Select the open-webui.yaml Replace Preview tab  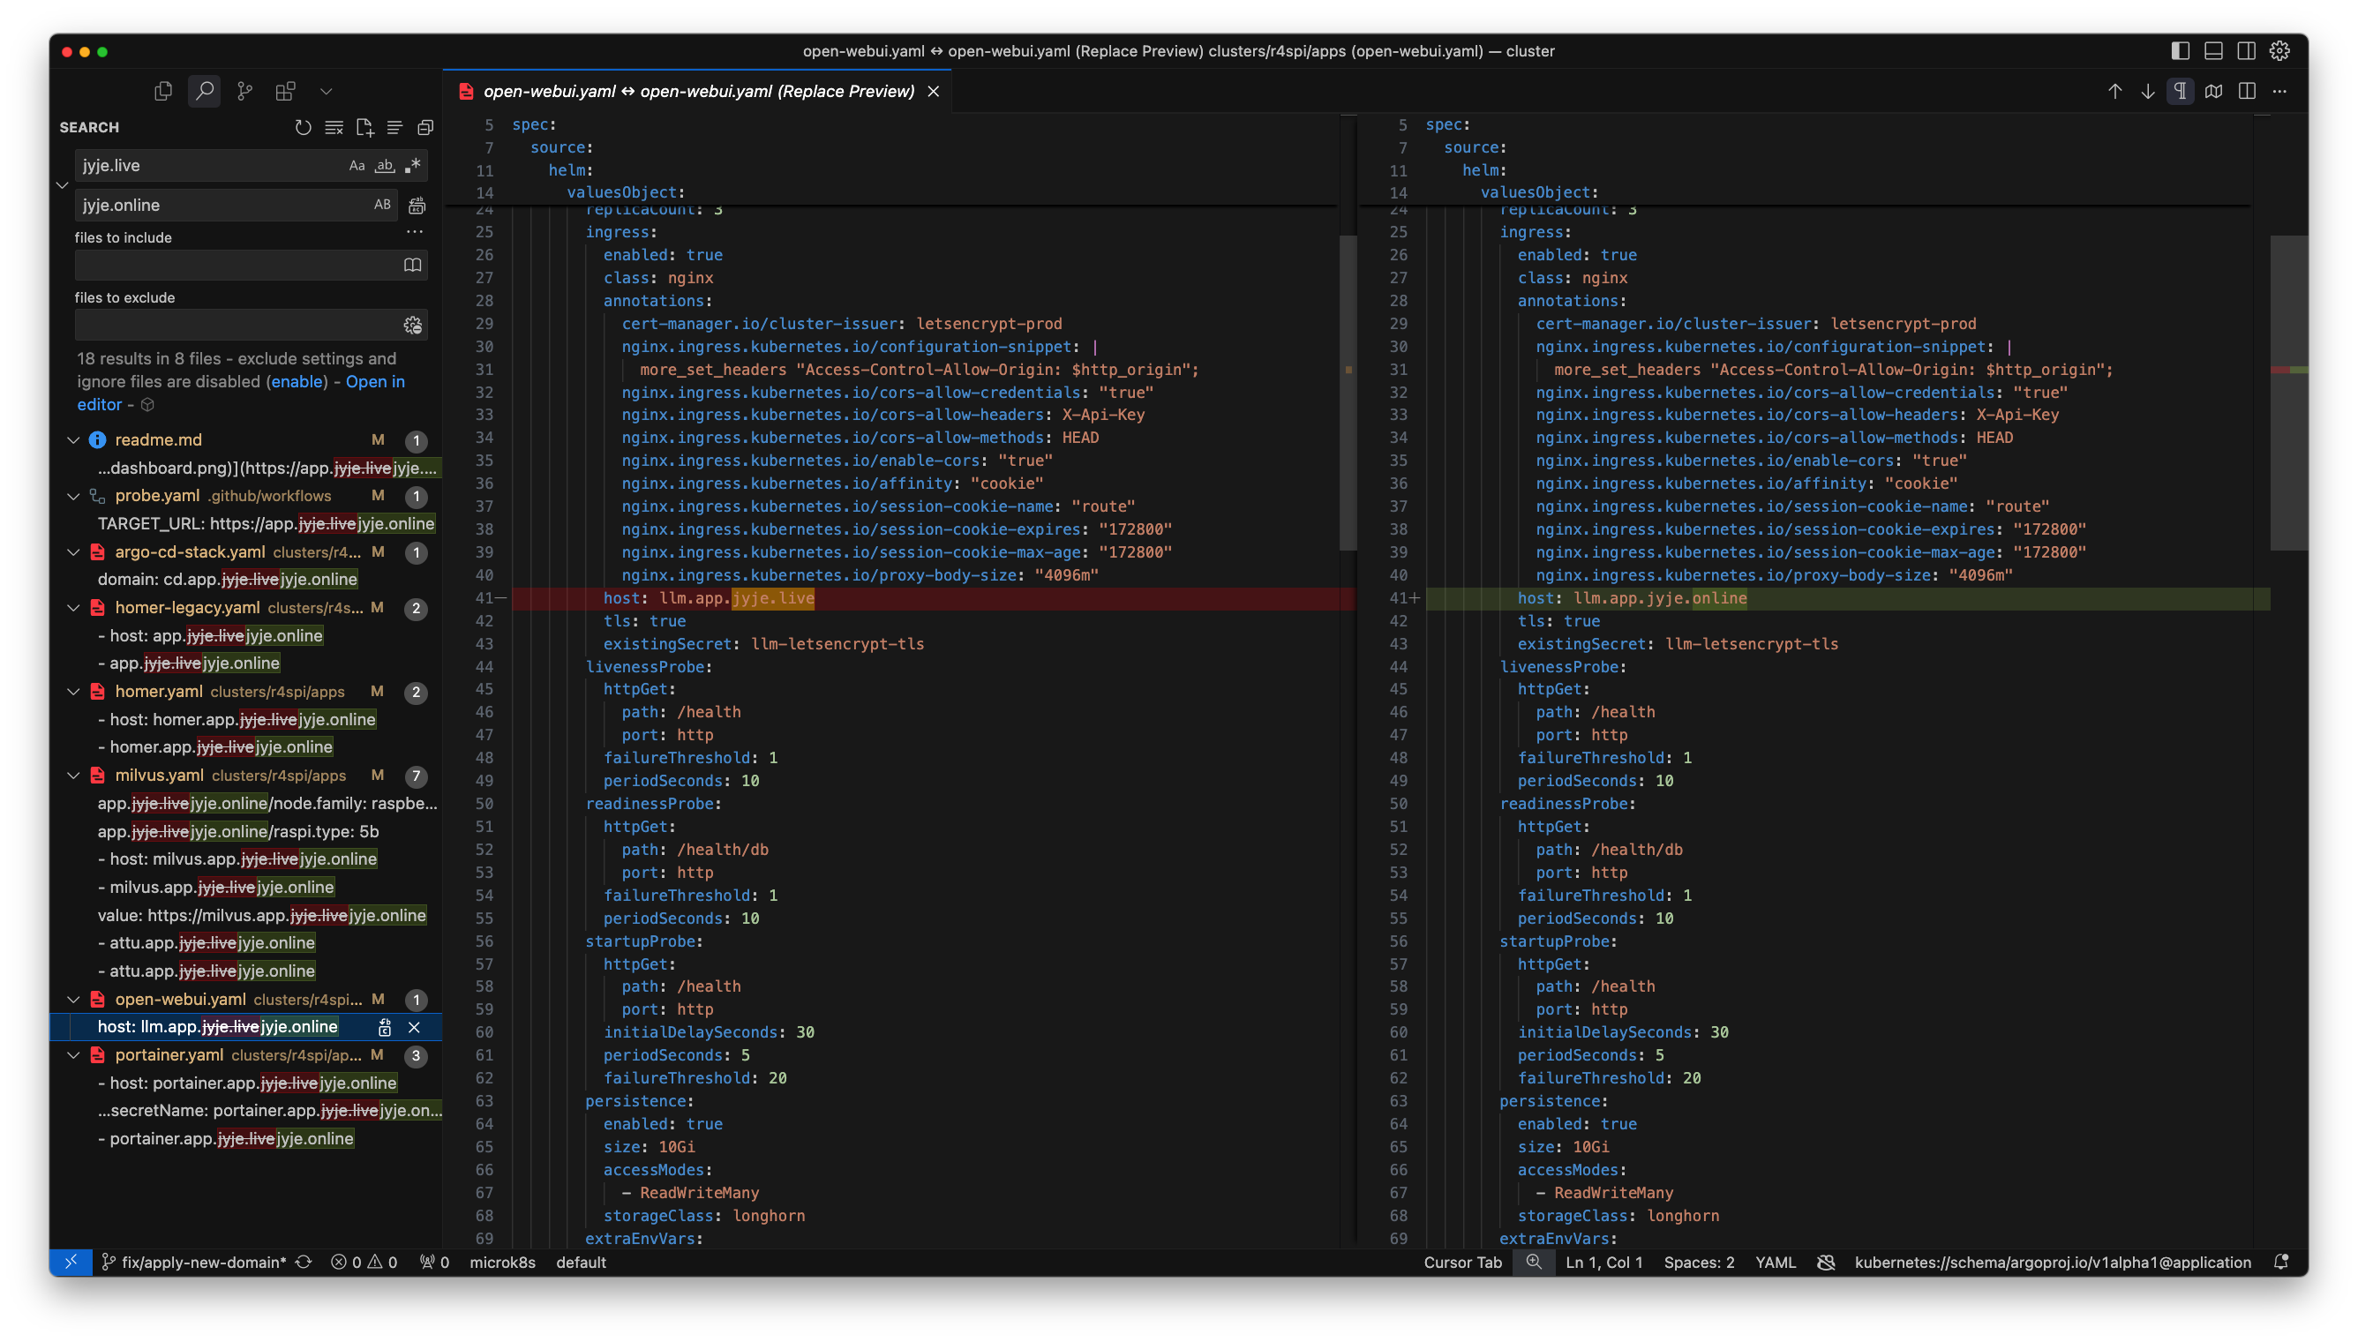coord(698,90)
